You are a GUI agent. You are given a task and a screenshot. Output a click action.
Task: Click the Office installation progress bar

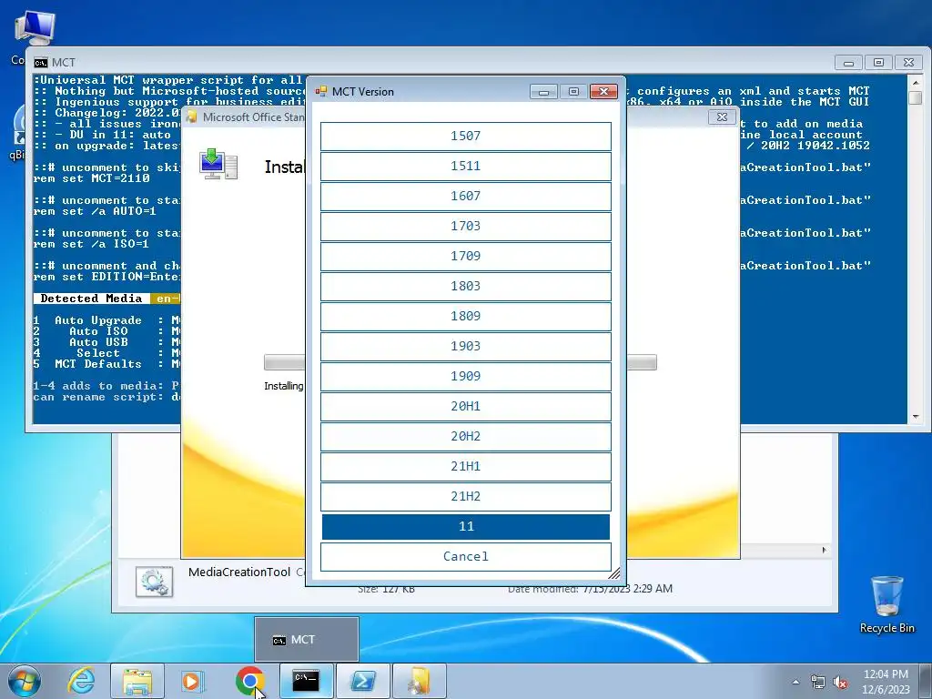click(460, 362)
